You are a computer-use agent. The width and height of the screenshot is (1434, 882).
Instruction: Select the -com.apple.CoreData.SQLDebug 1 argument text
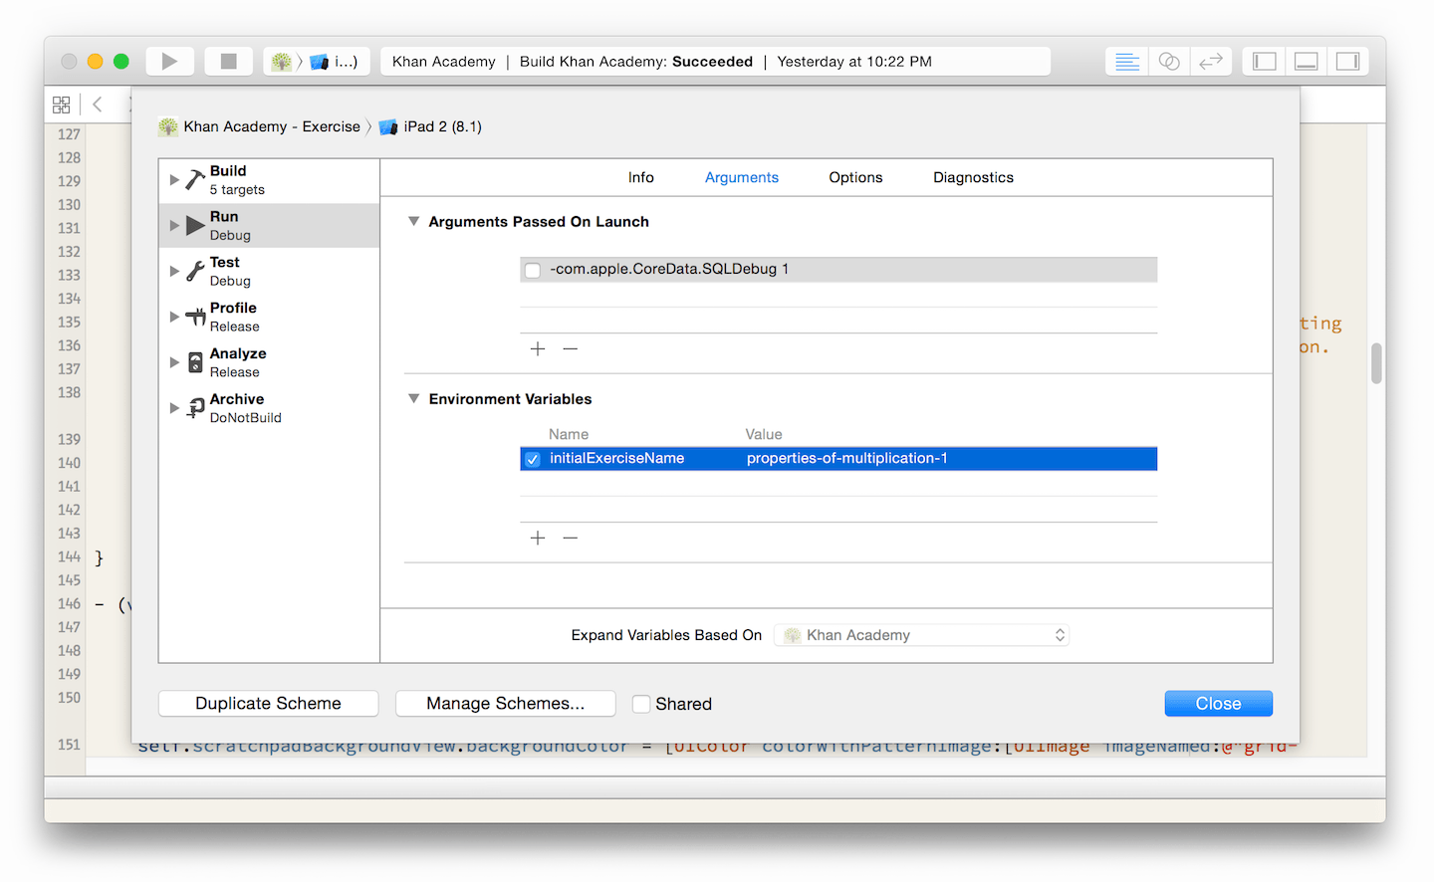669,269
